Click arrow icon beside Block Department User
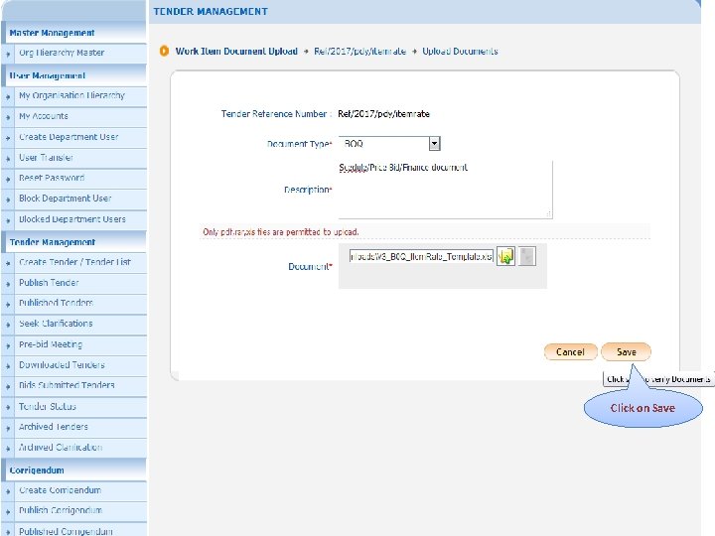 (x=8, y=201)
